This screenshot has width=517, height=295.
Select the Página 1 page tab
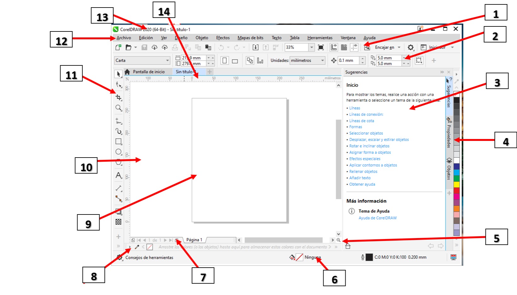click(194, 240)
